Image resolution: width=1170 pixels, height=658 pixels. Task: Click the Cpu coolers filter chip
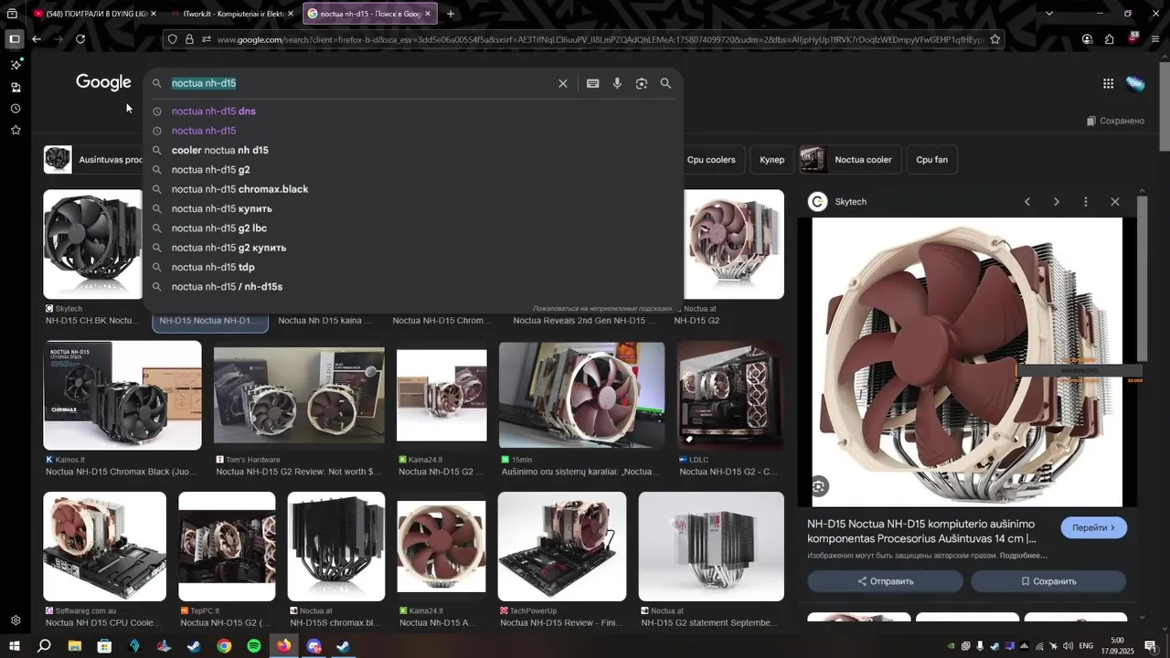(x=711, y=160)
